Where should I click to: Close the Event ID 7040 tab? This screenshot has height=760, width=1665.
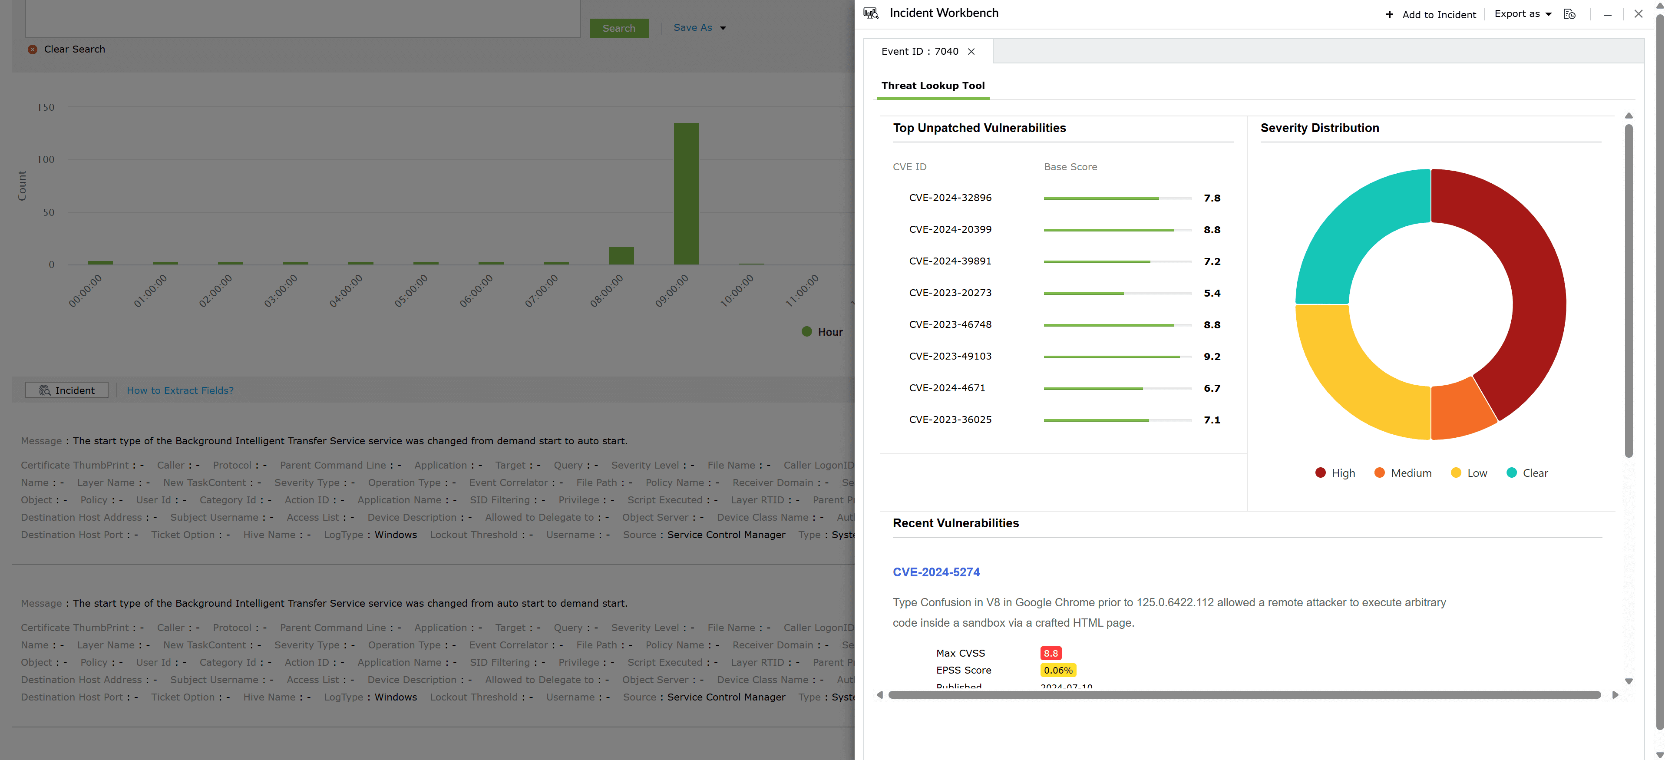(x=971, y=51)
